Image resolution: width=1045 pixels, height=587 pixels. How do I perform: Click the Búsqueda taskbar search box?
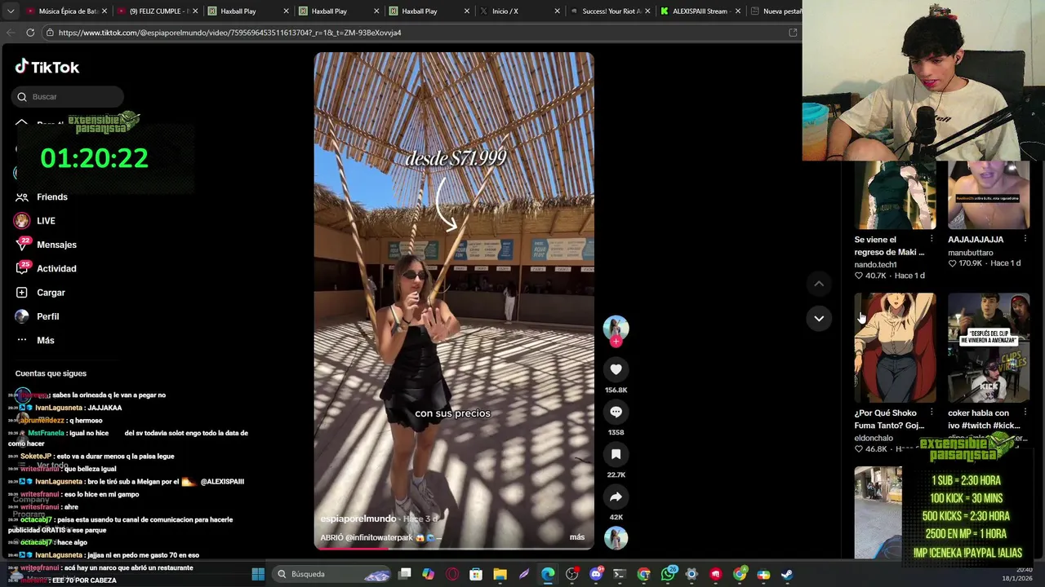(x=332, y=574)
